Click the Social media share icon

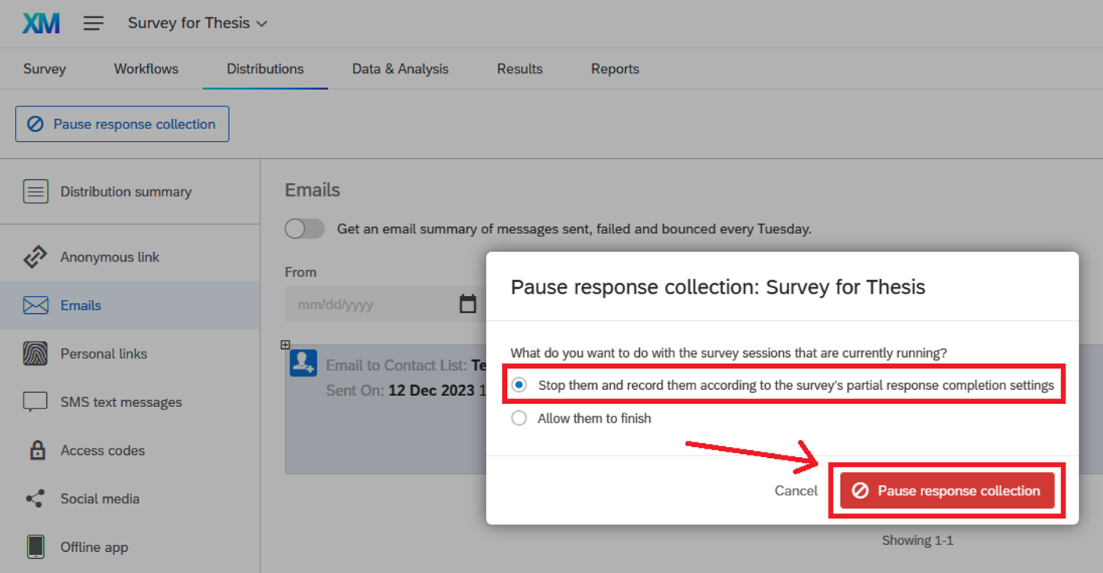35,499
